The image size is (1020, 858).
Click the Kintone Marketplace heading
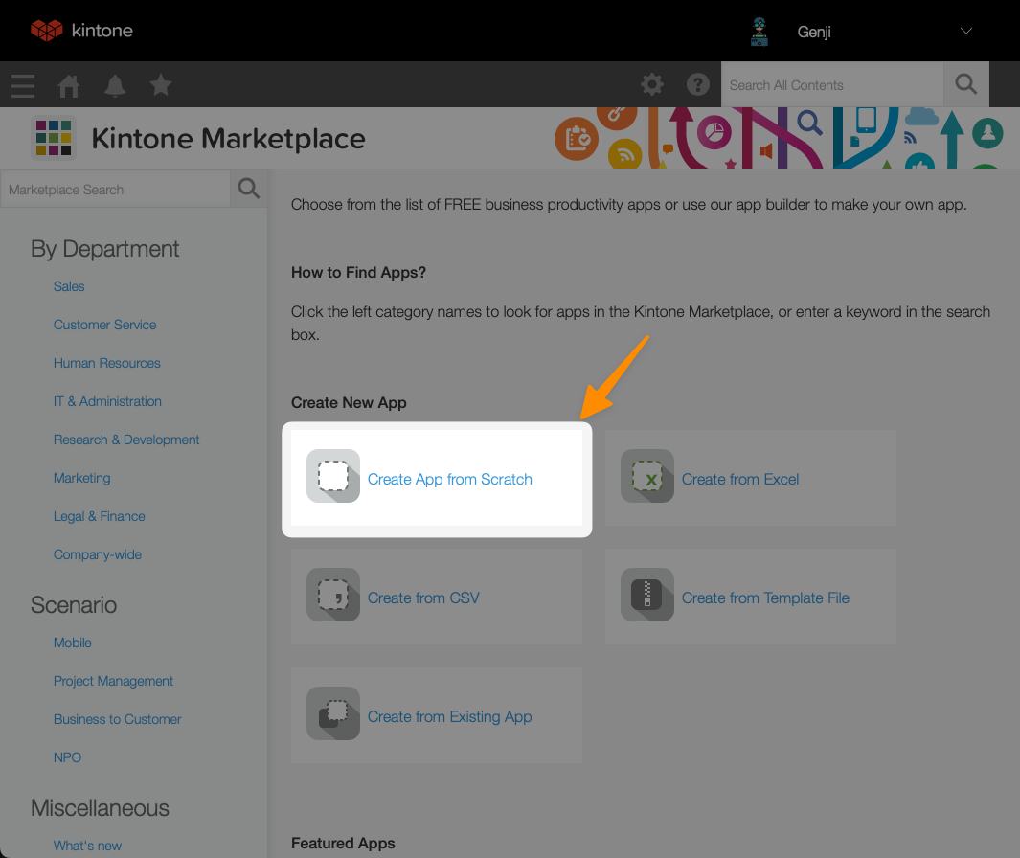(x=228, y=139)
